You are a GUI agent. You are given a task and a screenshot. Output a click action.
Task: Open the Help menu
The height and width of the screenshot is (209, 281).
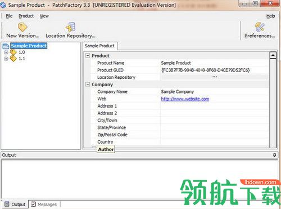tap(271, 16)
